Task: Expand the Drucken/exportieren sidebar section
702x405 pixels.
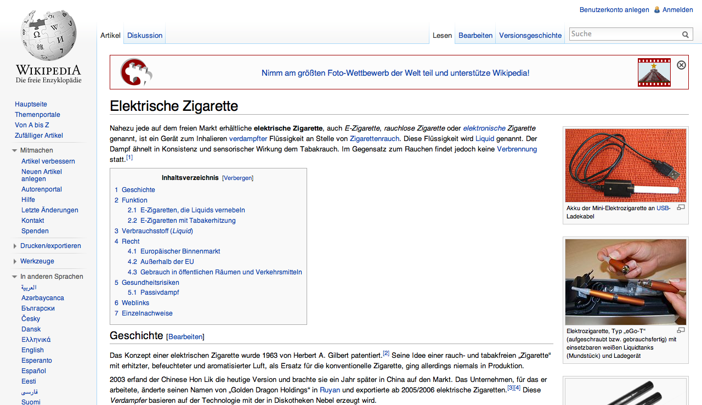Action: click(15, 246)
